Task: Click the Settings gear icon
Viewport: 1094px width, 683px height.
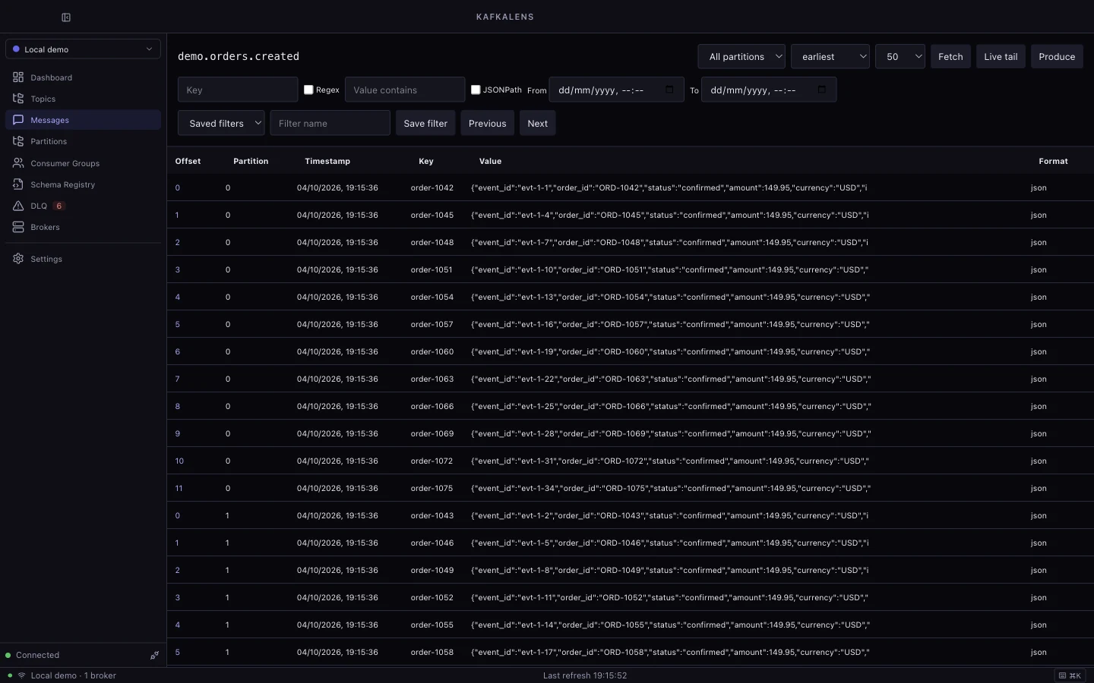Action: click(x=18, y=259)
